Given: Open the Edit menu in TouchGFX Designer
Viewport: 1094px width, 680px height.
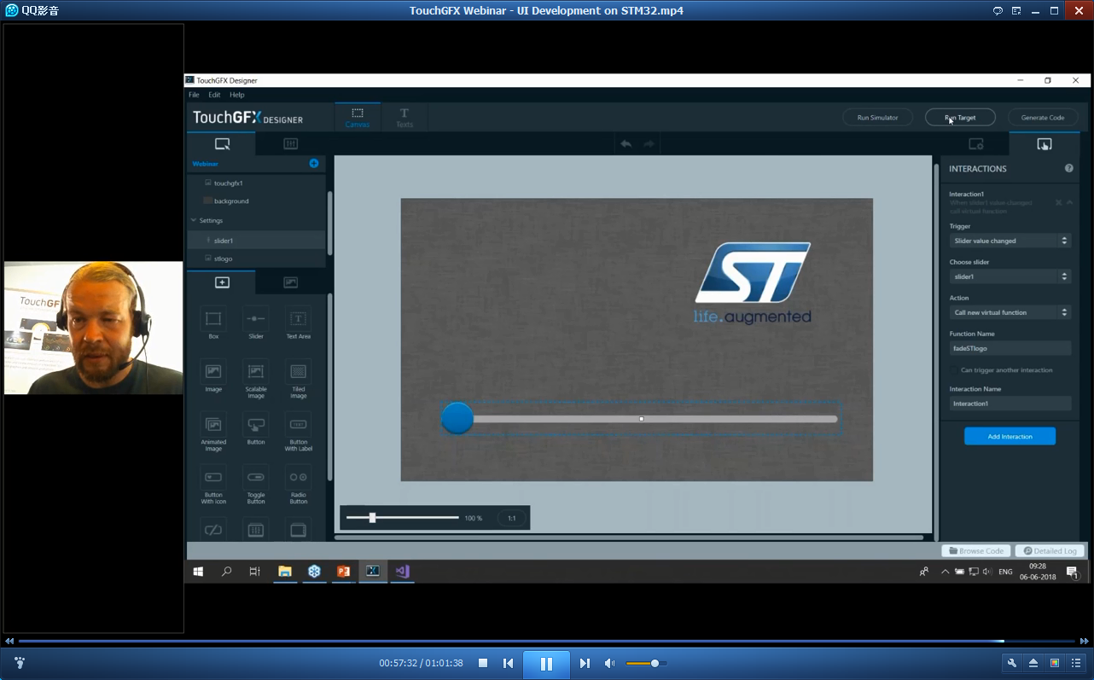Looking at the screenshot, I should point(214,95).
